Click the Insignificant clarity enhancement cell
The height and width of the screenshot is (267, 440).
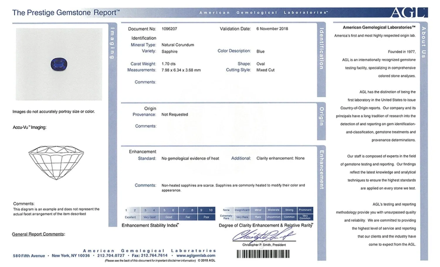[x=242, y=210]
